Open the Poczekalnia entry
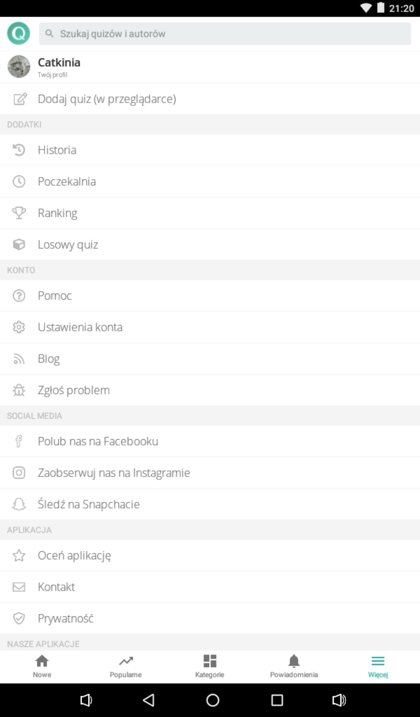The width and height of the screenshot is (420, 717). click(67, 182)
